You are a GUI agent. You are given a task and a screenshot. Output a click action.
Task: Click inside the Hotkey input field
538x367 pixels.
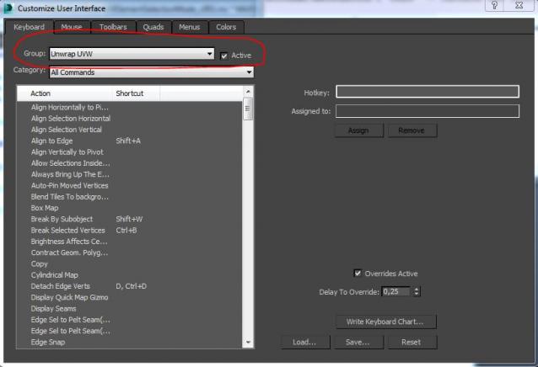[427, 92]
